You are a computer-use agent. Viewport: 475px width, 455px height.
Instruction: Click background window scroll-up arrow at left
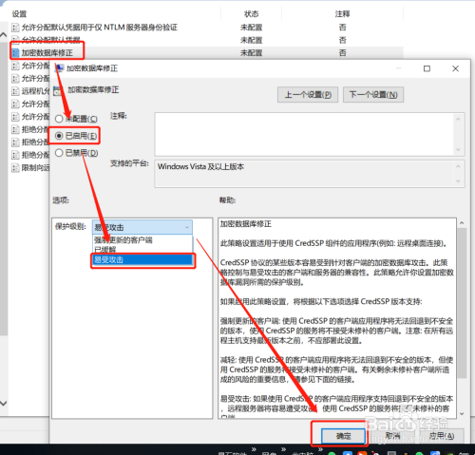tap(4, 35)
